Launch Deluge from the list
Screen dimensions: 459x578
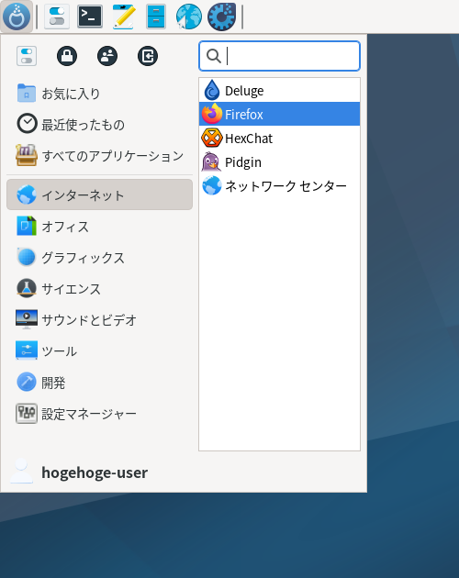click(x=279, y=90)
